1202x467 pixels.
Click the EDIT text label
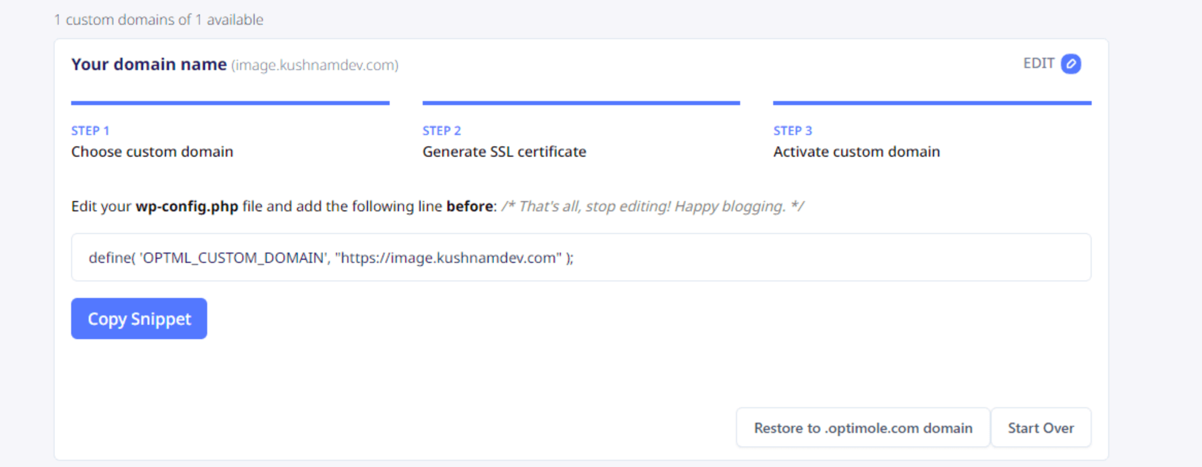tap(1038, 63)
